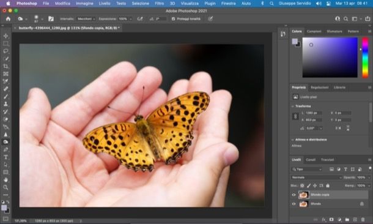Open the layer filter Tipo dropdown
The image size is (373, 224).
[306, 170]
